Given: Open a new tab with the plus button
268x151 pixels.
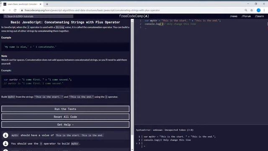Looking at the screenshot, I should [47, 4].
